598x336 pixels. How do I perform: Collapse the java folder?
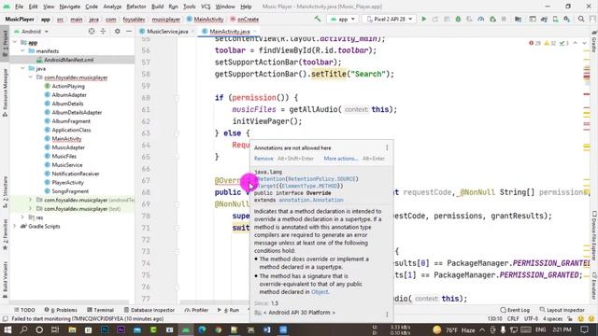[x=22, y=68]
